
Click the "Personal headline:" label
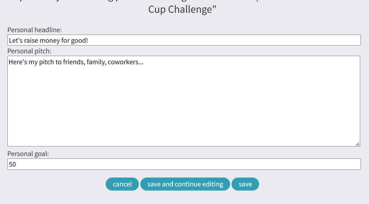35,30
